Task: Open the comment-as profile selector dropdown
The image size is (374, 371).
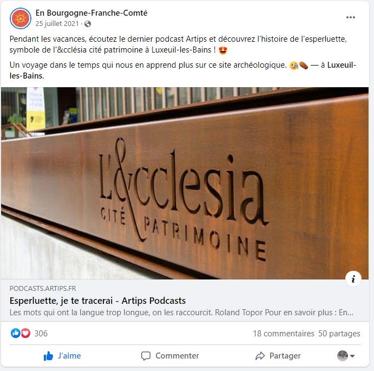Action: tap(346, 356)
